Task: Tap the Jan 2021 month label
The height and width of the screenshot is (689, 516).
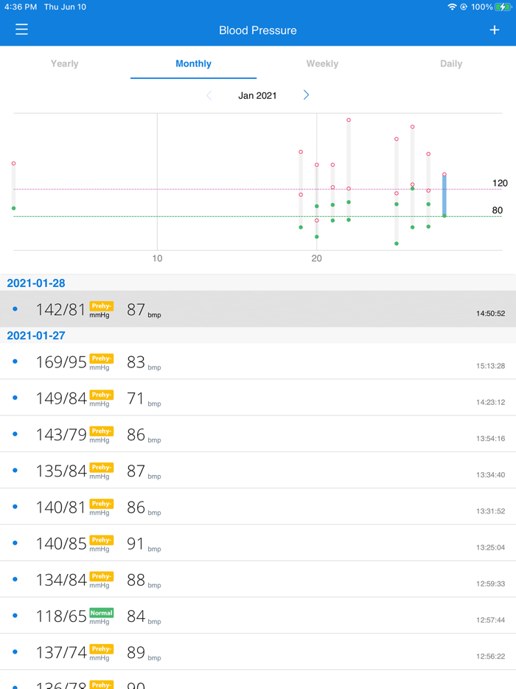Action: [257, 96]
